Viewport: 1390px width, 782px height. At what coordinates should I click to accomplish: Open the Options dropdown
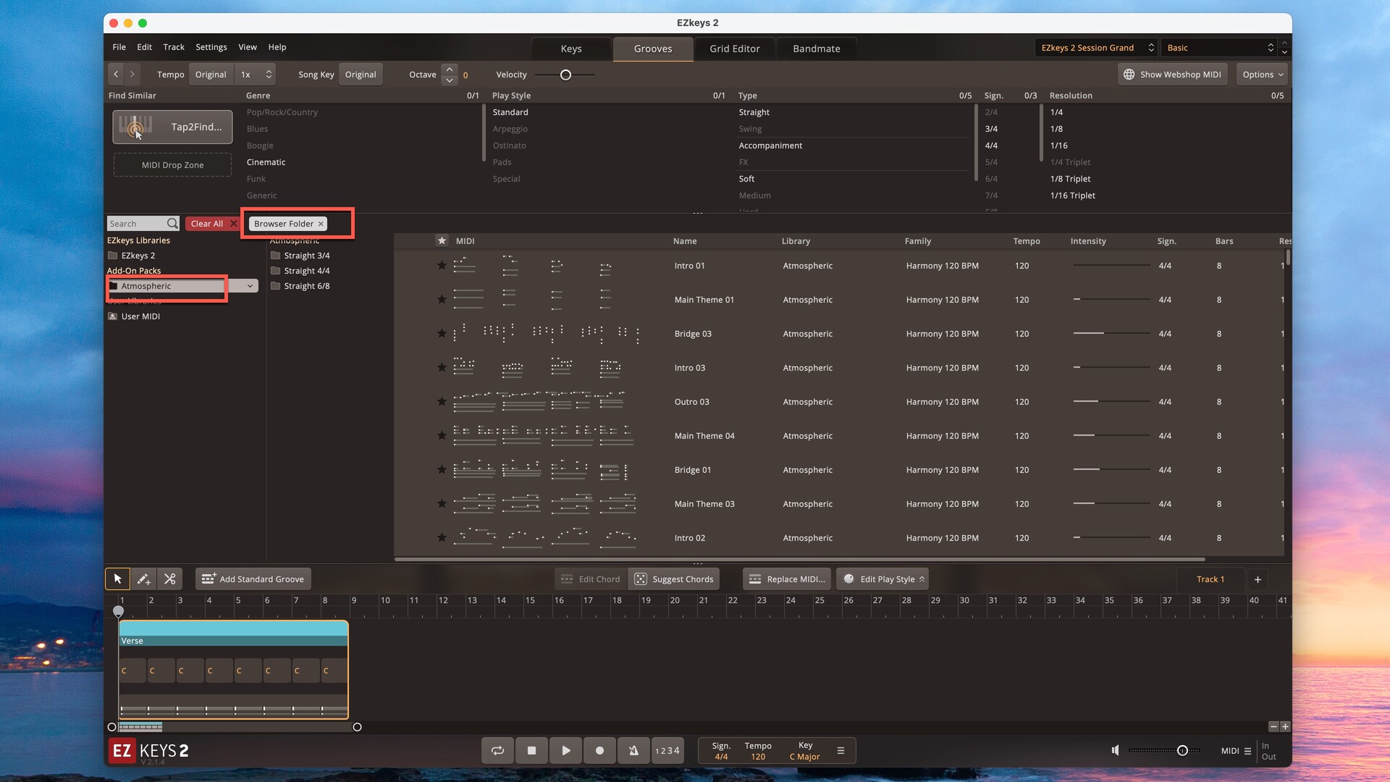pyautogui.click(x=1263, y=75)
